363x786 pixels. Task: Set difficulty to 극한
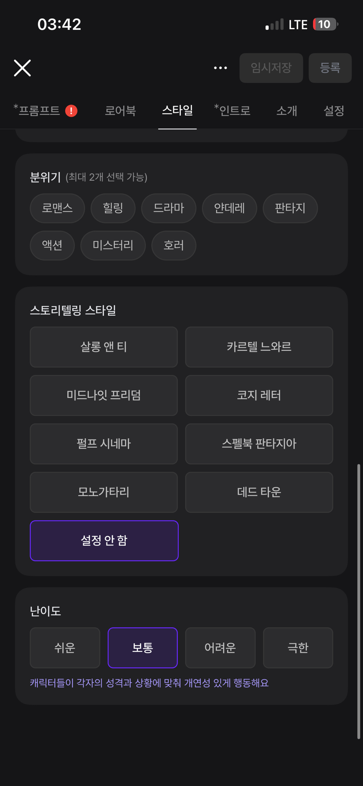298,648
